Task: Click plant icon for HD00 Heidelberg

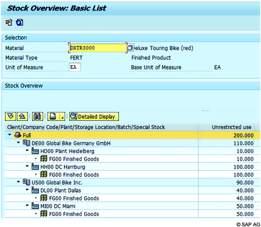Action: point(35,151)
